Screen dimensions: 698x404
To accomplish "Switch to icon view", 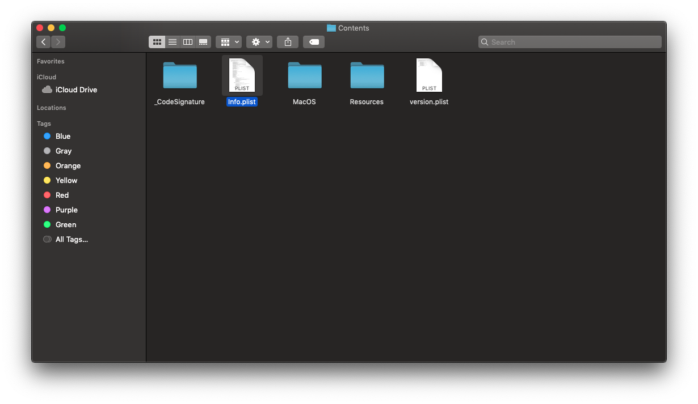I will point(157,42).
